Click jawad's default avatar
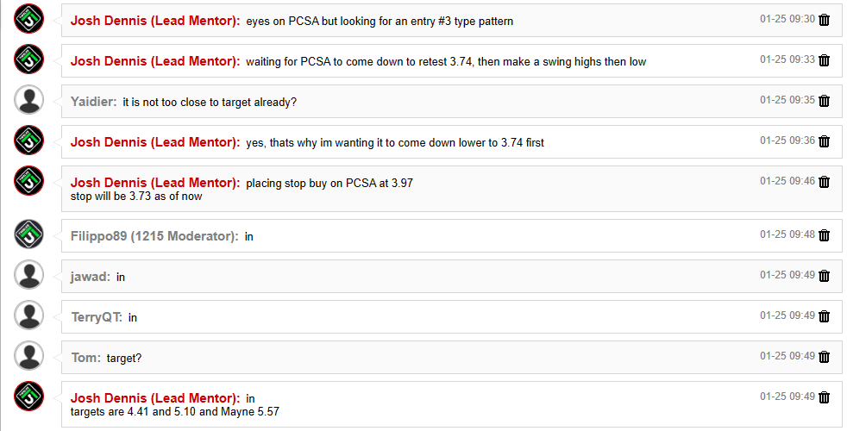Screen dimensions: 847x431 pyautogui.click(x=29, y=275)
